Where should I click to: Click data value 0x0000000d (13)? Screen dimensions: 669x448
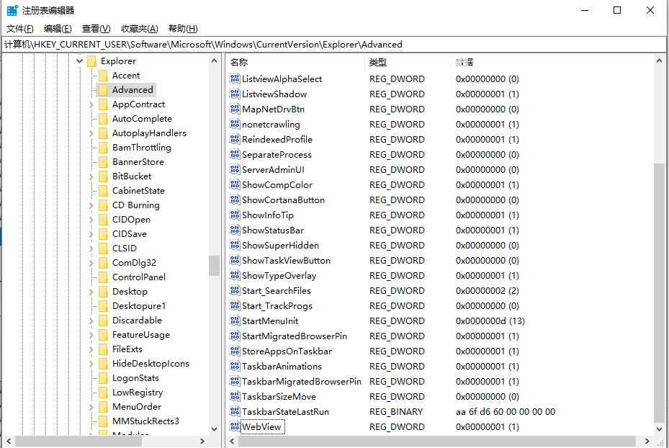click(x=490, y=321)
